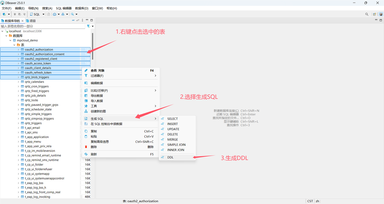Open dropdown arrow next to SQL button
Screen dimensions: 384x204
[43, 14]
